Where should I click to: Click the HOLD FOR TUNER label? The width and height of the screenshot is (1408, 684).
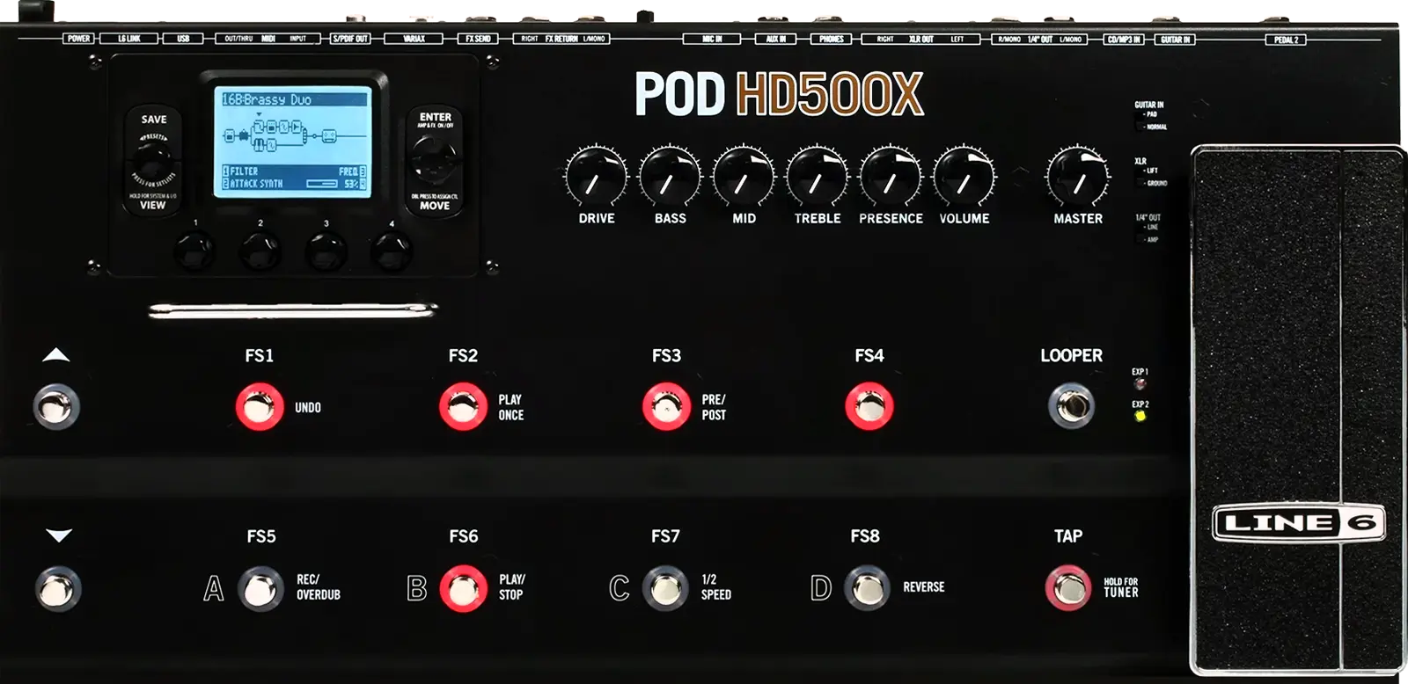[1121, 587]
